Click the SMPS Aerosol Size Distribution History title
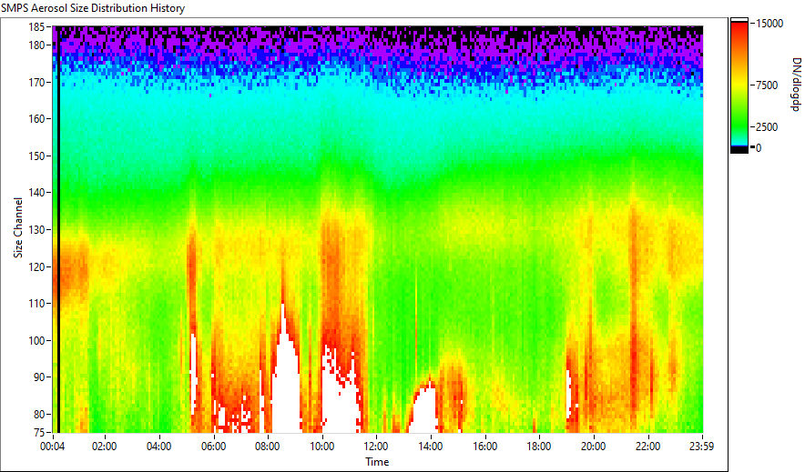 pyautogui.click(x=93, y=8)
